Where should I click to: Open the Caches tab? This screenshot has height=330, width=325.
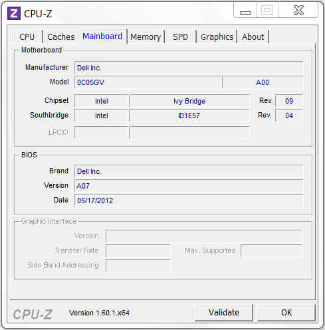[61, 37]
